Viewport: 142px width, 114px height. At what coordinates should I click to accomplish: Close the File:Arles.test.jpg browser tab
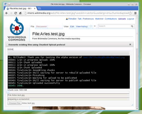[x=35, y=8]
